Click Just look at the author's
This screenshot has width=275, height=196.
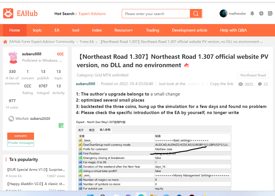pos(181,84)
